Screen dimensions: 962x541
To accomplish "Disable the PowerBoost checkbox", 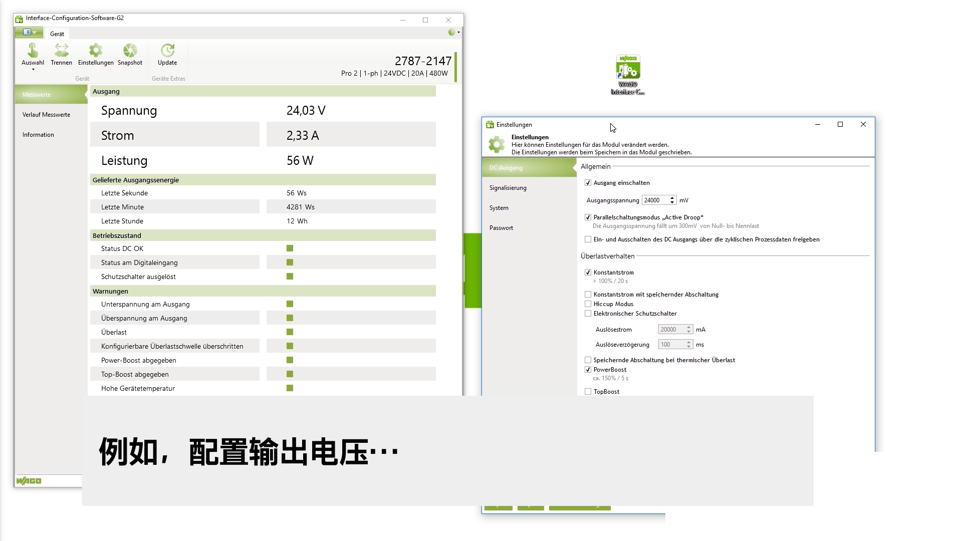I will 588,370.
